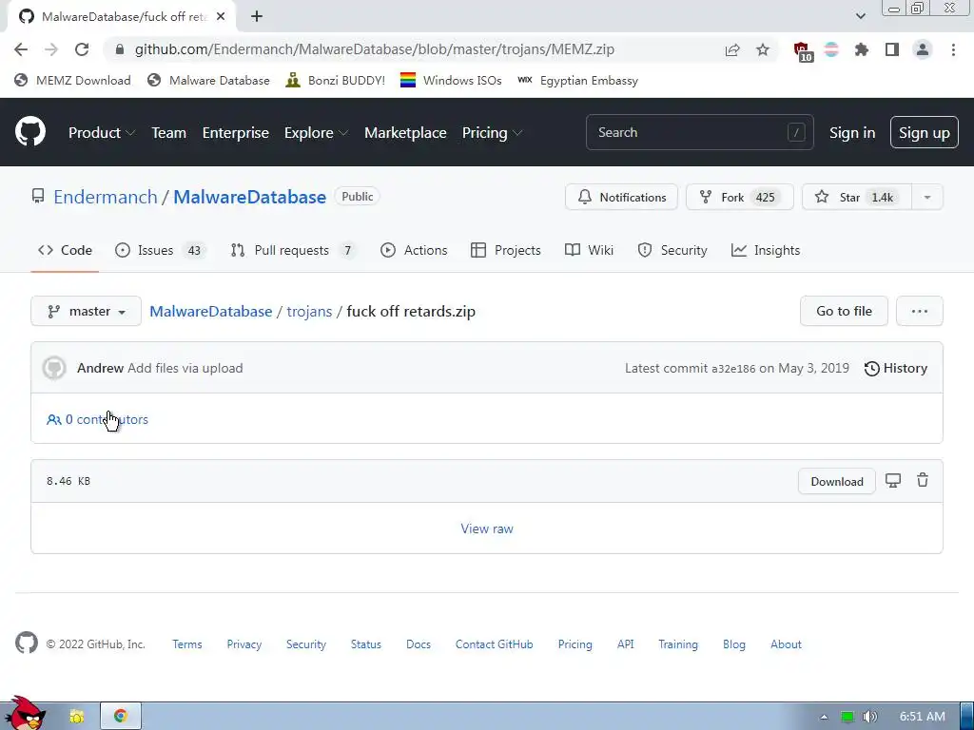
Task: Click the desktop open icon next to Download
Action: pyautogui.click(x=893, y=480)
